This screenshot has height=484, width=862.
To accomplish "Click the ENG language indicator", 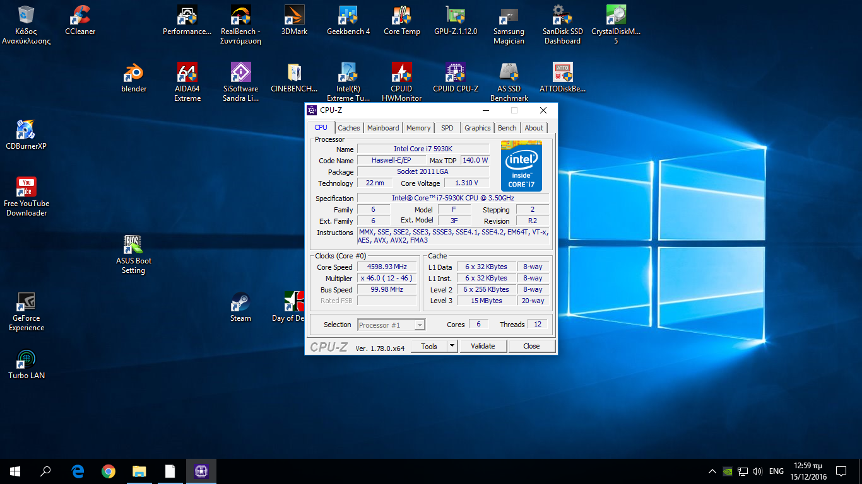I will click(776, 471).
